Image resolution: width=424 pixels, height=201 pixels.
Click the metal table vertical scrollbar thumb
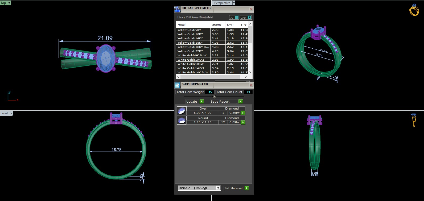[x=250, y=35]
